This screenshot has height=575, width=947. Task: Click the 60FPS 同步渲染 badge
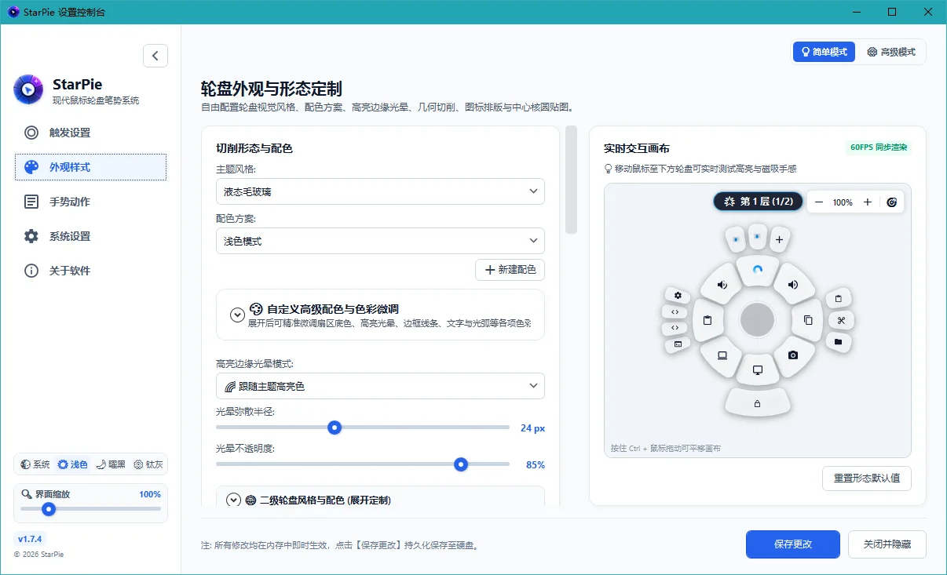[878, 147]
